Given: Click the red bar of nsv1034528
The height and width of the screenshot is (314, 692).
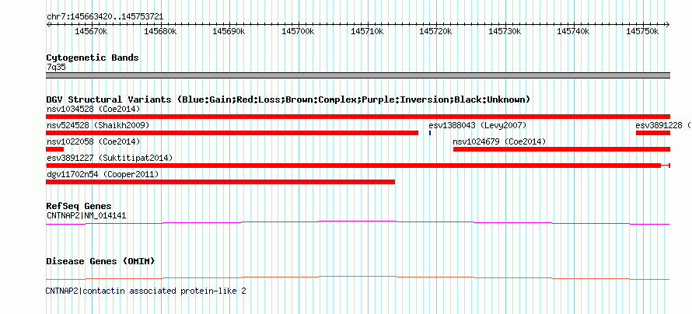Looking at the screenshot, I should (x=358, y=117).
